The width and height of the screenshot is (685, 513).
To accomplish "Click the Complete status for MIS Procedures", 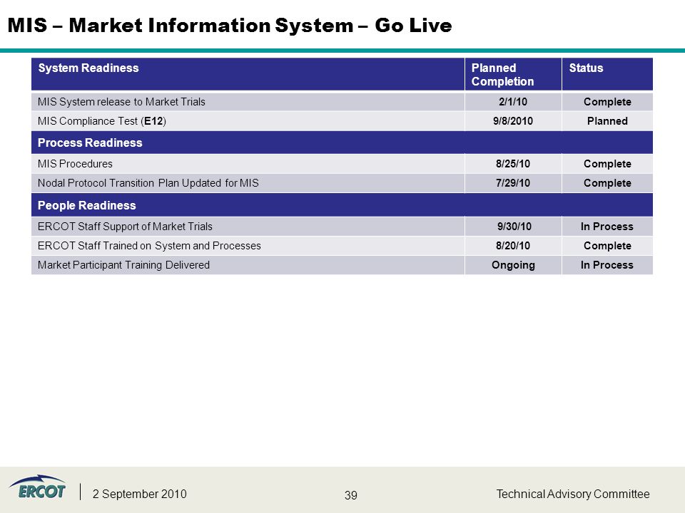I will [607, 164].
